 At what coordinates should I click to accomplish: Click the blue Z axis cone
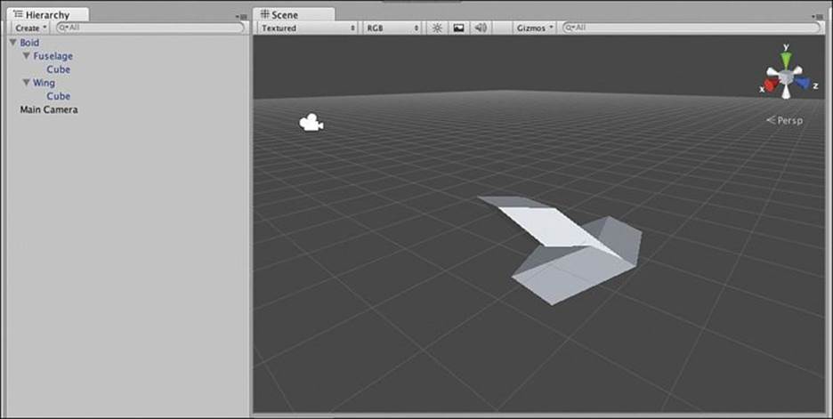coord(802,83)
